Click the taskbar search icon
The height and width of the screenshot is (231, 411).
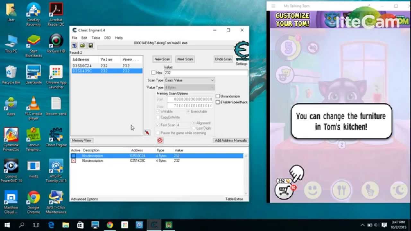pos(22,225)
